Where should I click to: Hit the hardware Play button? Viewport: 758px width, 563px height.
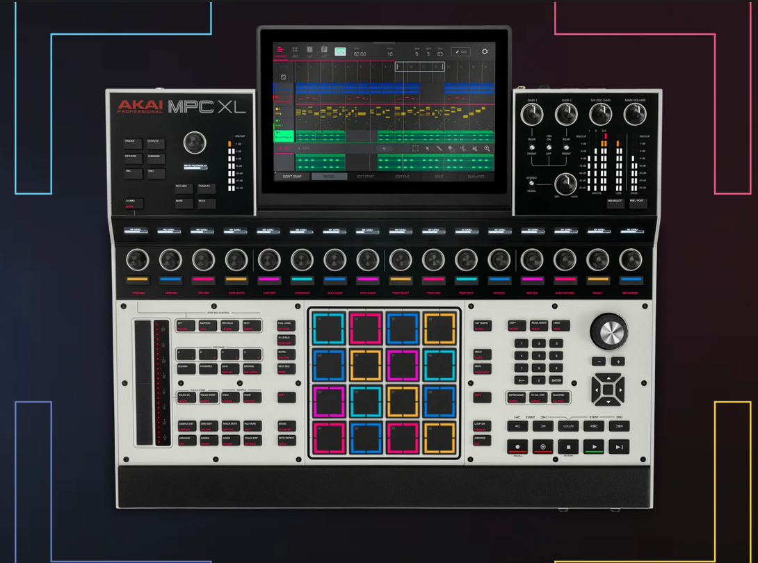594,447
